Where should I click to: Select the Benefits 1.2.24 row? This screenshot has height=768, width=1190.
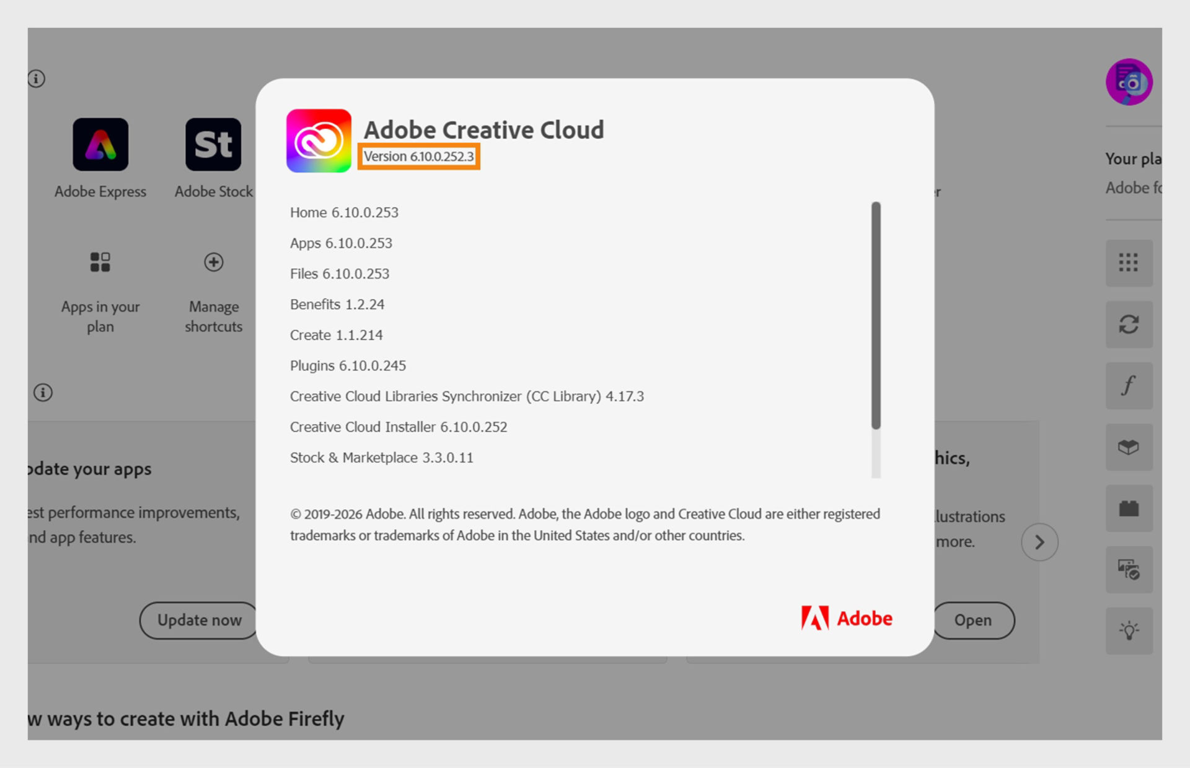(x=337, y=304)
